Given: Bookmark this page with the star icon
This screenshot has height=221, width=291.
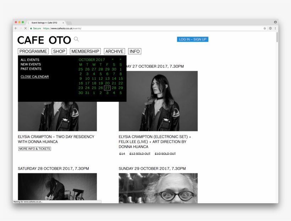Looking at the screenshot, I should click(x=265, y=28).
